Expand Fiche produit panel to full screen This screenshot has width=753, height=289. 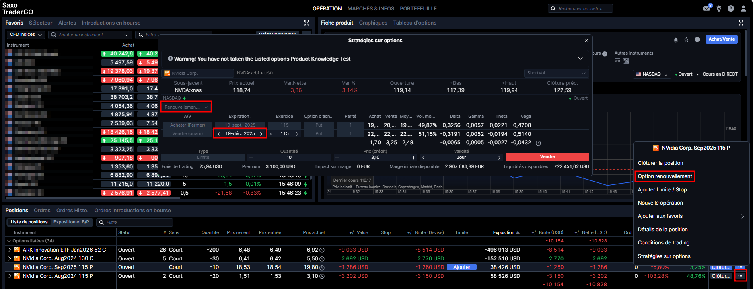[x=741, y=23]
